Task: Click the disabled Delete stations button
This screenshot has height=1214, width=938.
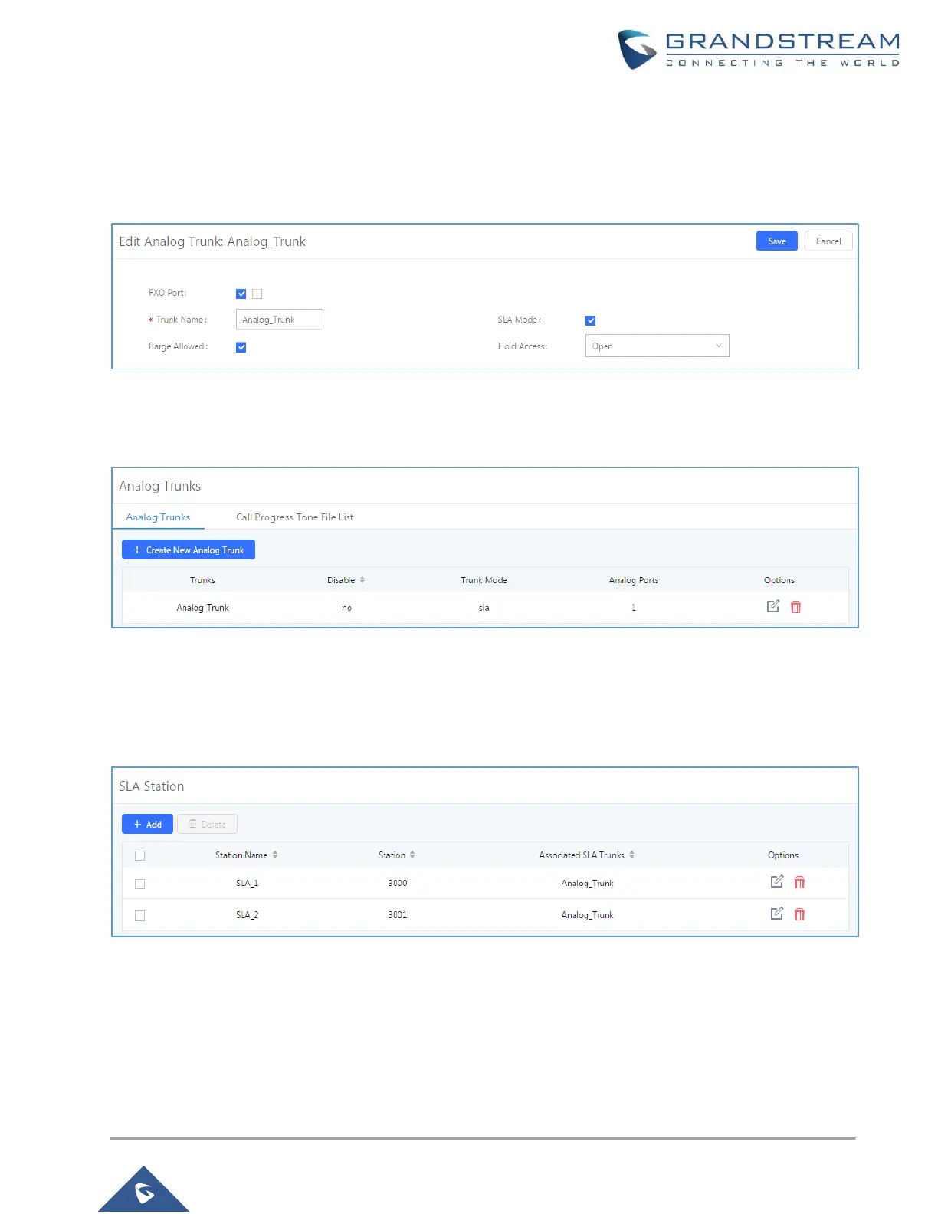Action: [207, 824]
